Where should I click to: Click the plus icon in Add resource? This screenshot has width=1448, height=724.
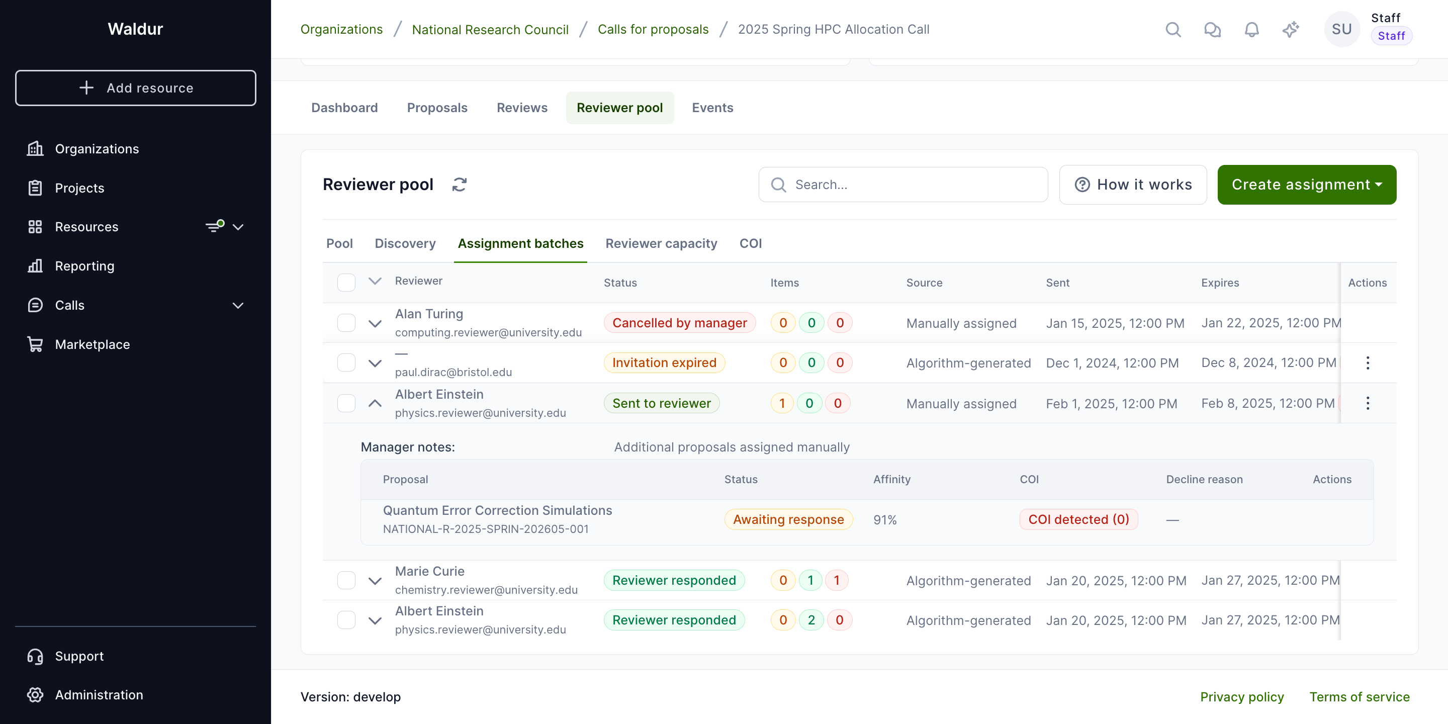click(x=86, y=87)
